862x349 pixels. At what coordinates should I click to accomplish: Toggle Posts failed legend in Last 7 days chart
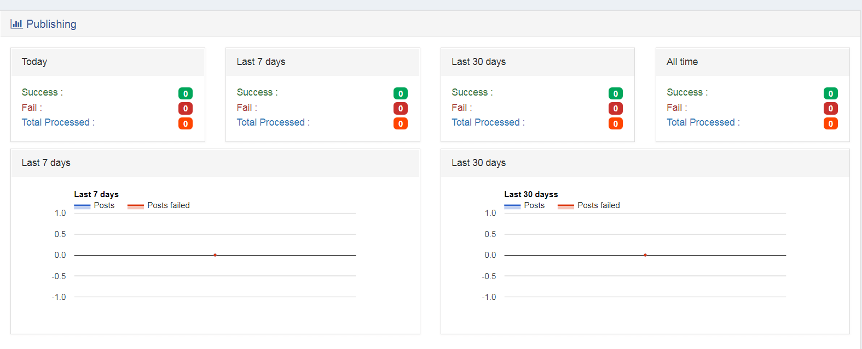pyautogui.click(x=159, y=205)
